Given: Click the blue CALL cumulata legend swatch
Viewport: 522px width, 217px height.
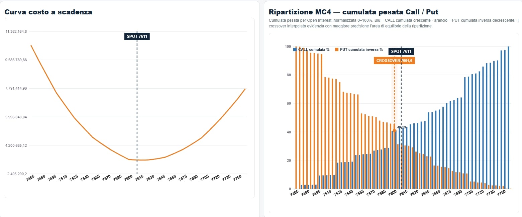Looking at the screenshot, I should pyautogui.click(x=295, y=49).
